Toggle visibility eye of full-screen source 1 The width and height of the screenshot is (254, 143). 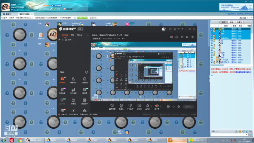pyautogui.click(x=59, y=39)
